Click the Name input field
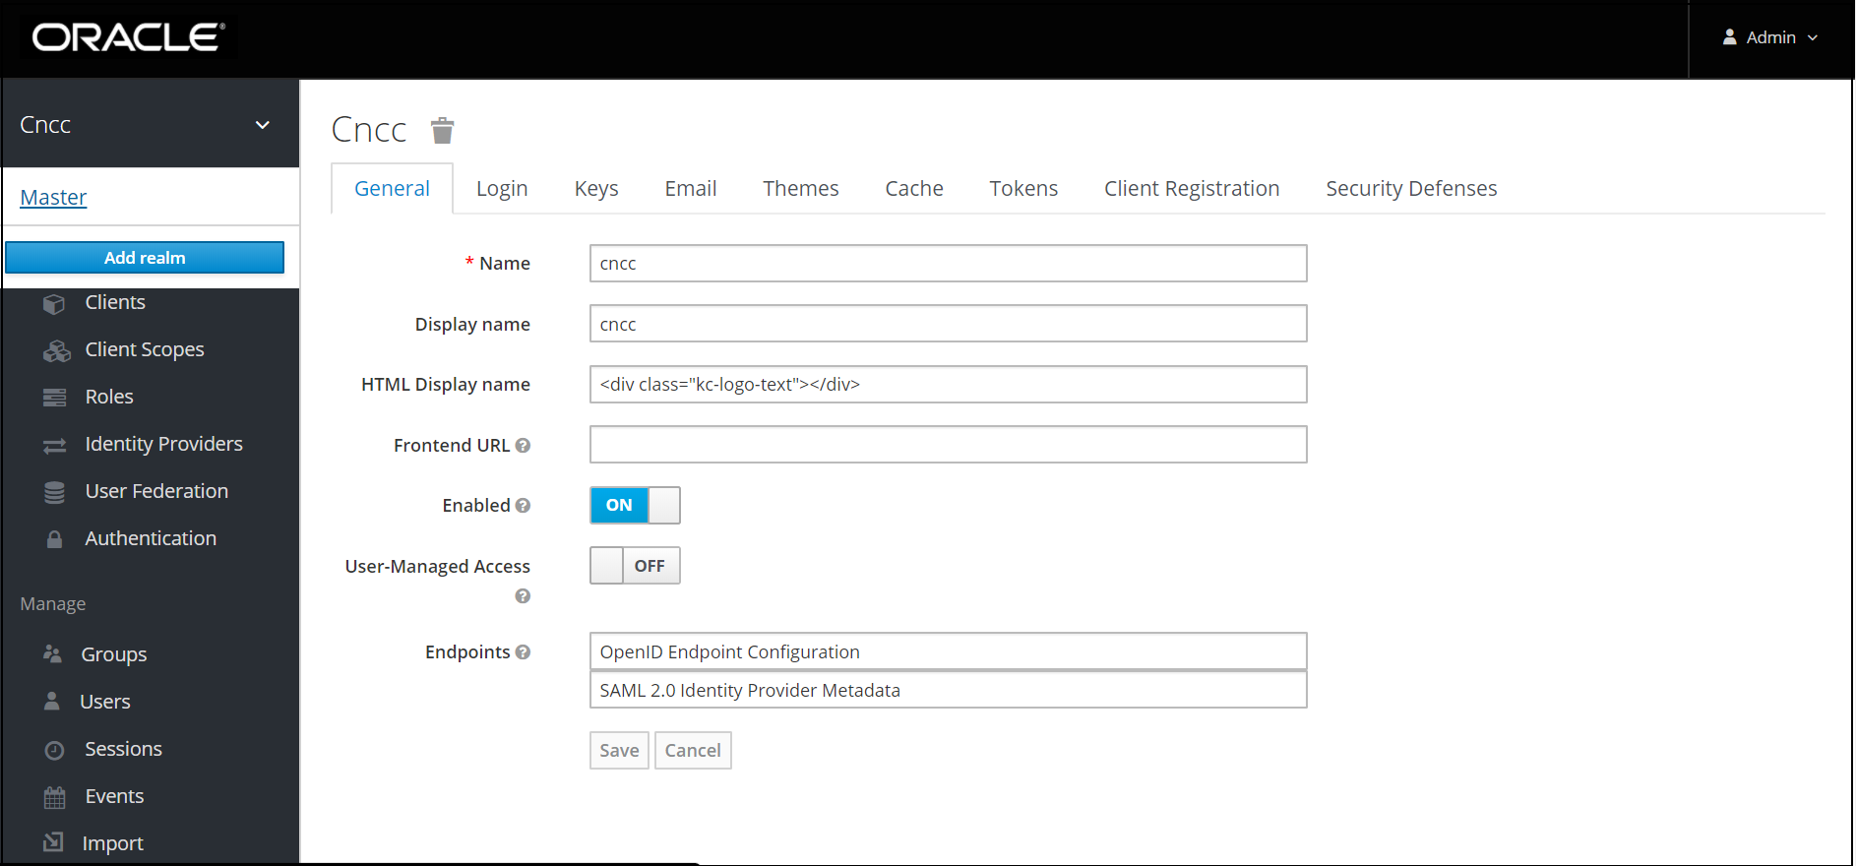This screenshot has height=866, width=1857. pyautogui.click(x=949, y=264)
